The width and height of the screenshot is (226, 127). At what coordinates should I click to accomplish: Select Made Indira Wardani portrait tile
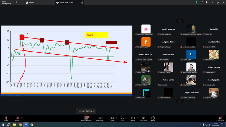[191, 67]
